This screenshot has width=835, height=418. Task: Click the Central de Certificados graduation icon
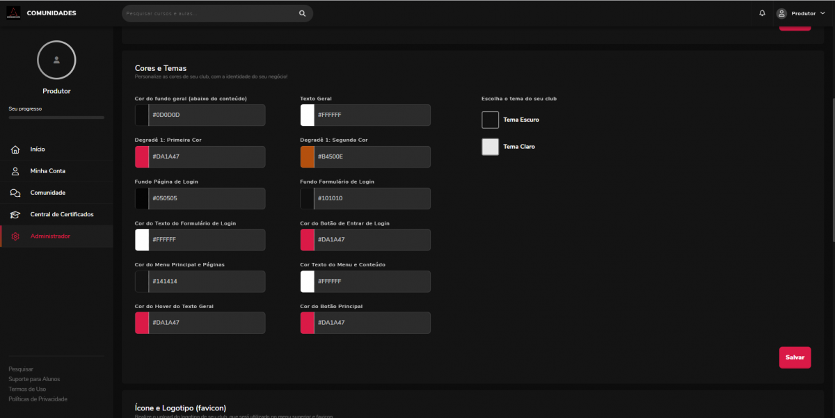(x=15, y=214)
